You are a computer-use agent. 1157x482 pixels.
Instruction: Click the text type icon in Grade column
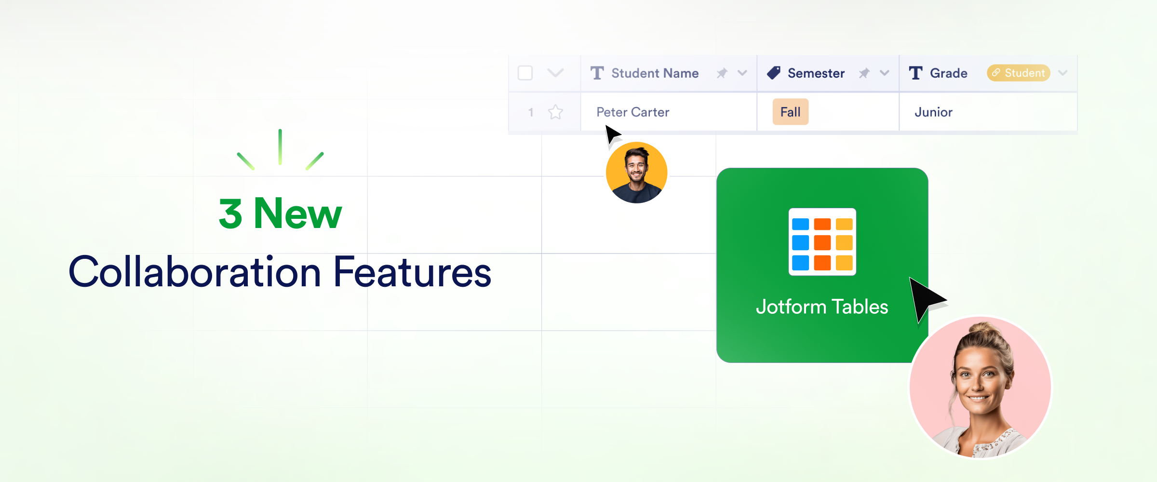tap(915, 73)
